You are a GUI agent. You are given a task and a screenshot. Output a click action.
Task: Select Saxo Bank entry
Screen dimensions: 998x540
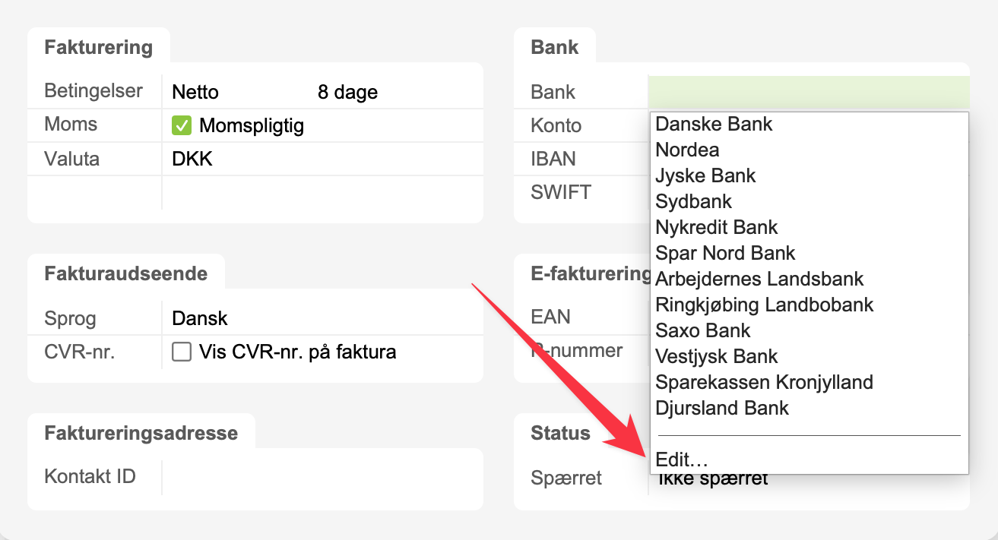point(703,330)
